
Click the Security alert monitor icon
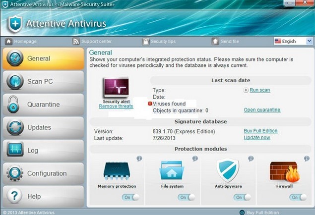[116, 88]
